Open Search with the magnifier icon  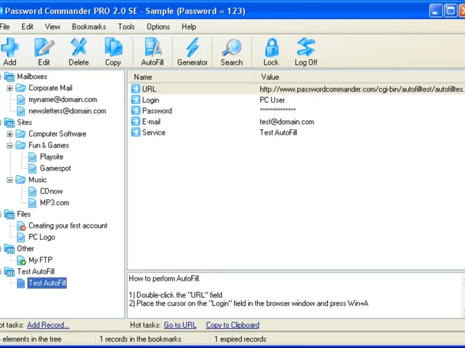(231, 52)
